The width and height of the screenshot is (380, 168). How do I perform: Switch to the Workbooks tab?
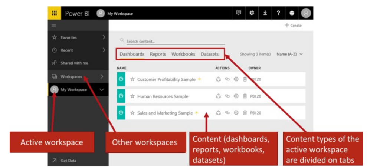point(183,54)
